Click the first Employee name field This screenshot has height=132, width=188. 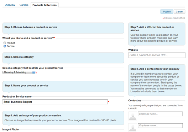point(160,114)
